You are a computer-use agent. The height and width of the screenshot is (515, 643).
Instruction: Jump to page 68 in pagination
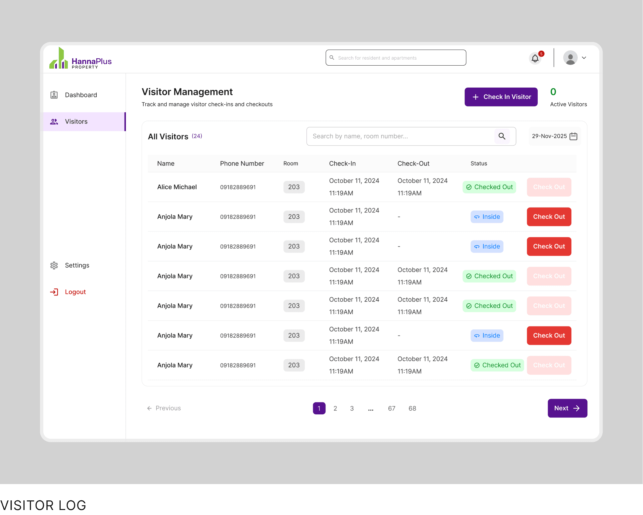click(412, 408)
